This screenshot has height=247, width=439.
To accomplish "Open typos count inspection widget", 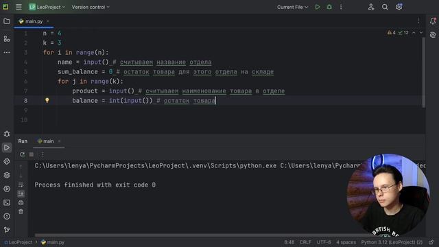I will click(x=403, y=33).
